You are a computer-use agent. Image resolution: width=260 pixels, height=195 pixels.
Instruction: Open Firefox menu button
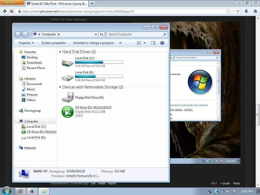click(12, 2)
